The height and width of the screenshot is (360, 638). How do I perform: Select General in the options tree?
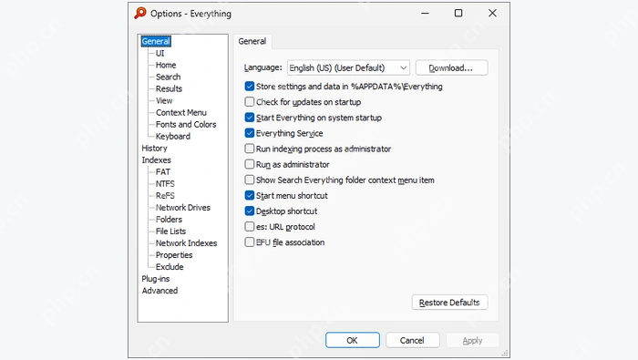pos(156,41)
